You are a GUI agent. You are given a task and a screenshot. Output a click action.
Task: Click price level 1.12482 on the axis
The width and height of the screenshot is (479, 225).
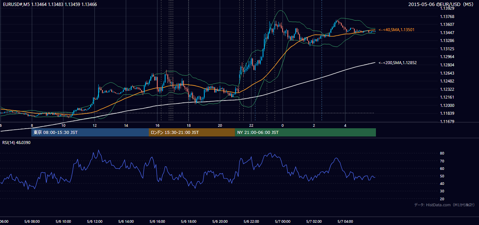[x=447, y=81]
